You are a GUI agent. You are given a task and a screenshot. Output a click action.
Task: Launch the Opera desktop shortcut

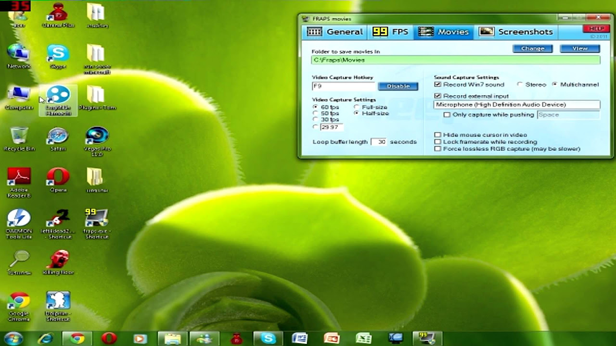coord(58,180)
